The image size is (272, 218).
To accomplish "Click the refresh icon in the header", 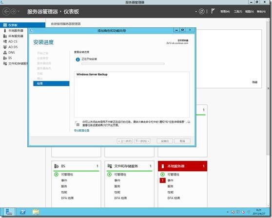I will pos(201,11).
